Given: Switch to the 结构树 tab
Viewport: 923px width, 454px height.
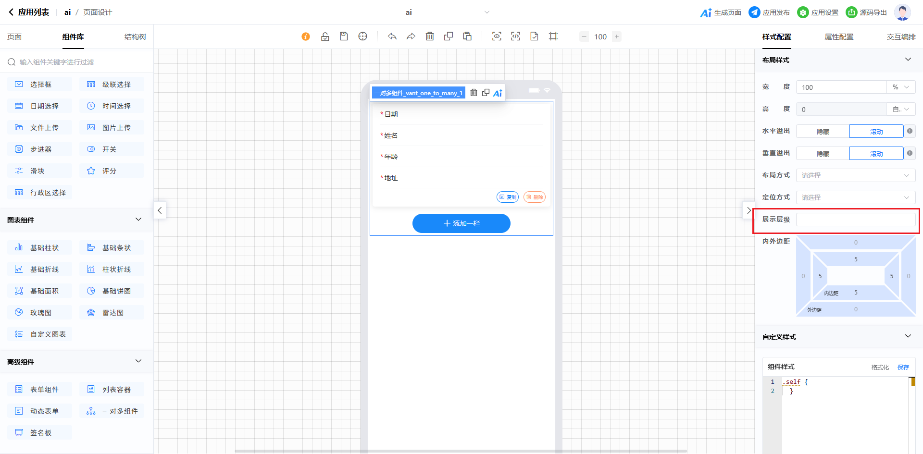Looking at the screenshot, I should (135, 37).
